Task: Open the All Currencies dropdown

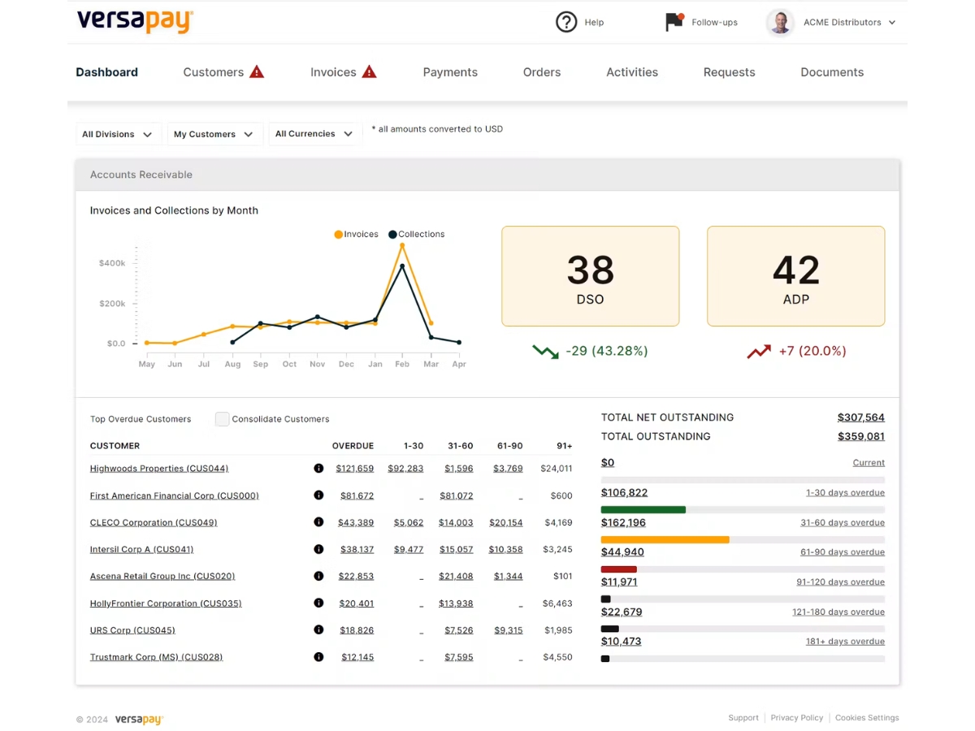Action: point(315,134)
